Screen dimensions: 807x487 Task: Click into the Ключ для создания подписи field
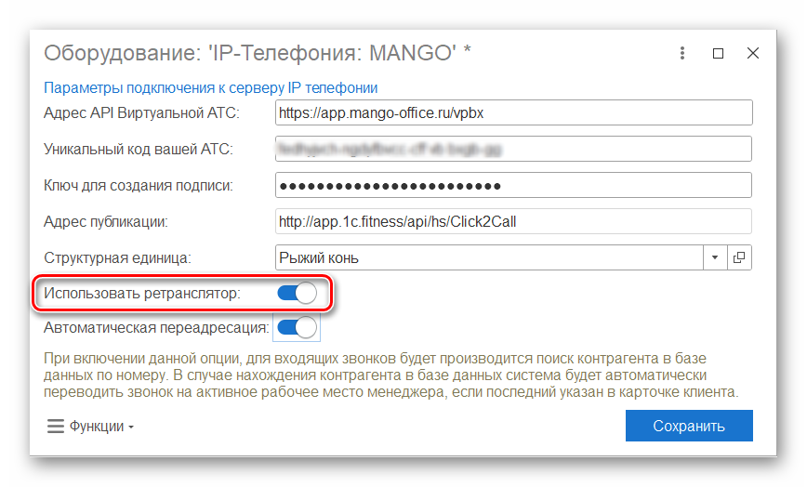pos(513,185)
